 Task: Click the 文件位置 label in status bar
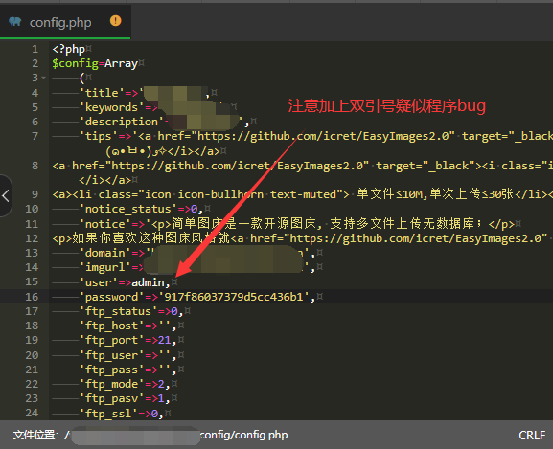(x=35, y=435)
